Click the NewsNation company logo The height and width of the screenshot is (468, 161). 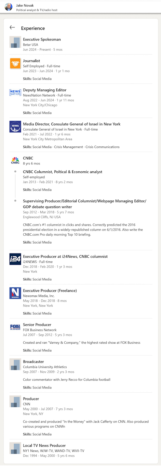[15, 93]
